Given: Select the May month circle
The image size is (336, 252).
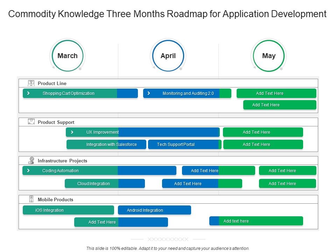Looking at the screenshot, I should (x=269, y=56).
